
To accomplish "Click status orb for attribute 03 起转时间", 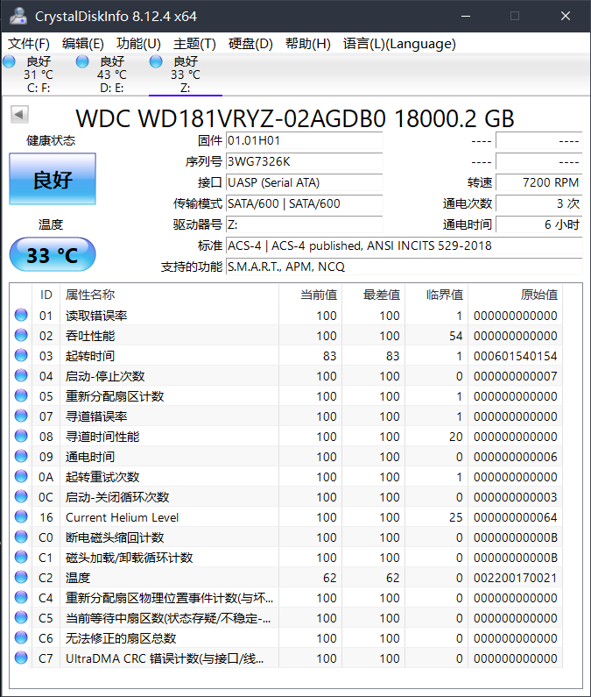I will (x=21, y=355).
